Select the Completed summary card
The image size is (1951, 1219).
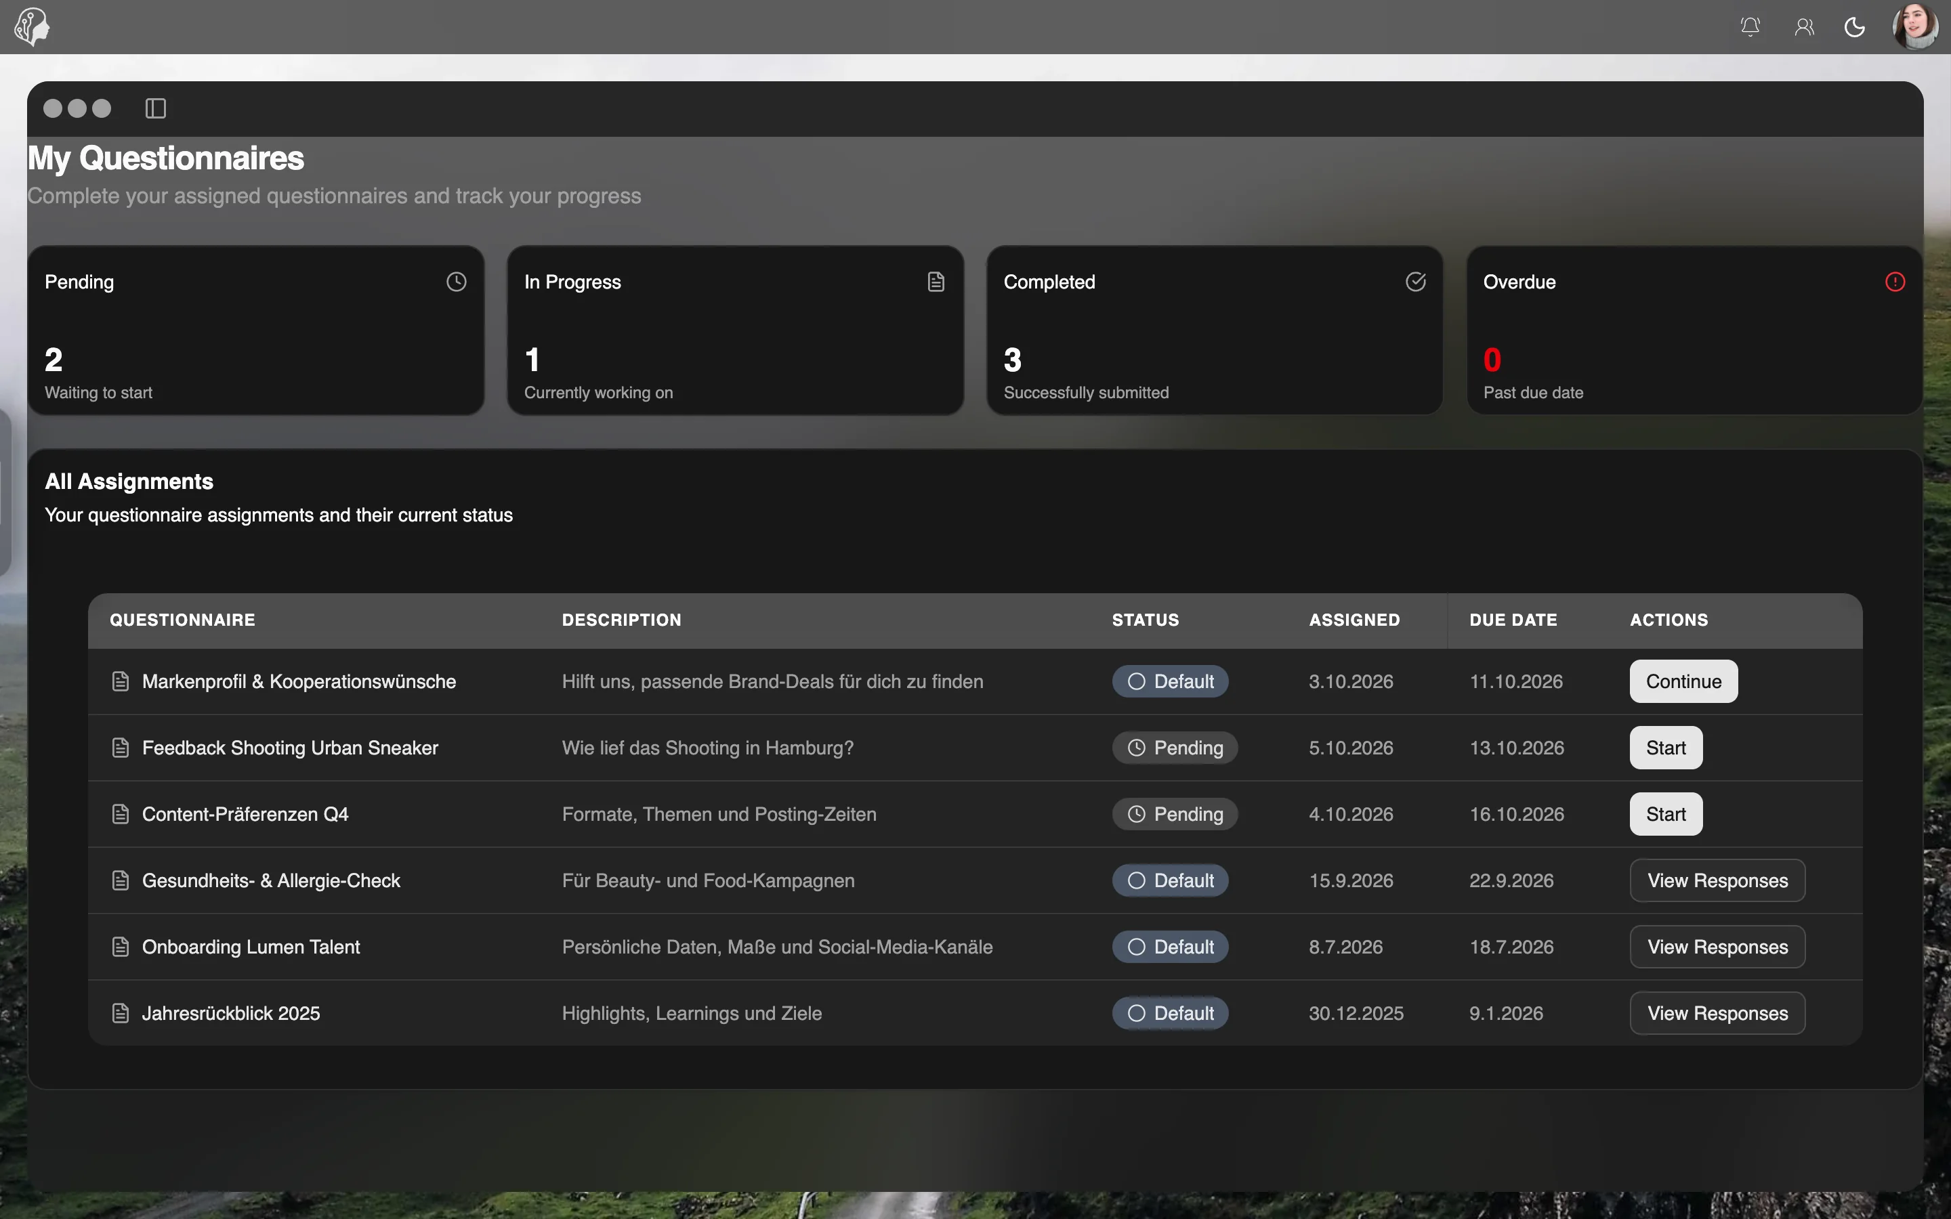(x=1214, y=330)
